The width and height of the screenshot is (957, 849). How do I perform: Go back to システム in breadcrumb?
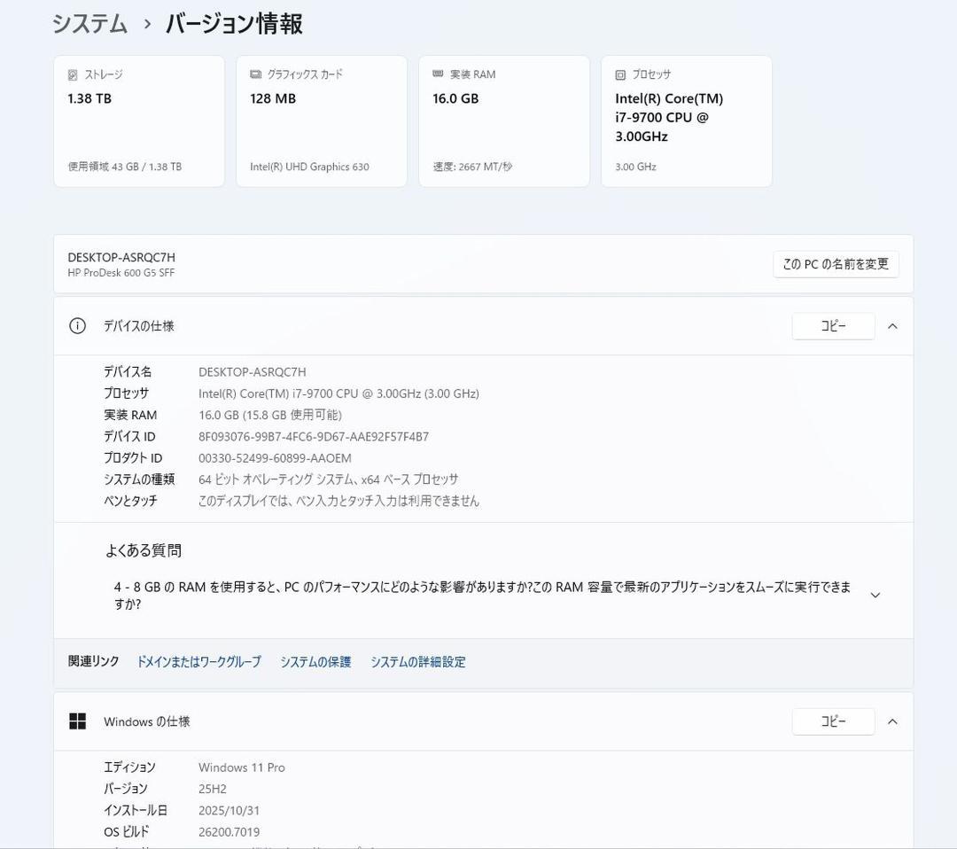(89, 24)
